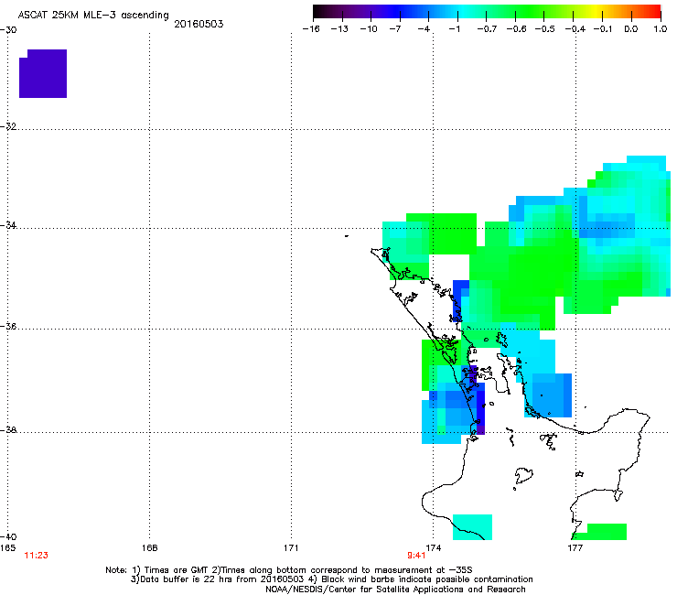The image size is (677, 595).
Task: Click the colorbar value -0.7
Action: (x=487, y=29)
